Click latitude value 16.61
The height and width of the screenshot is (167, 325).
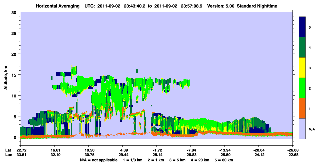point(54,150)
